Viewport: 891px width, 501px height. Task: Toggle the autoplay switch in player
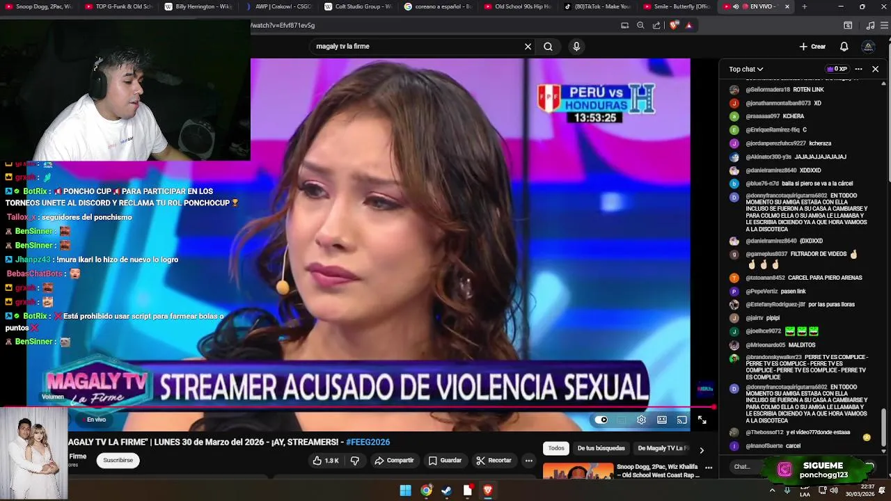601,420
